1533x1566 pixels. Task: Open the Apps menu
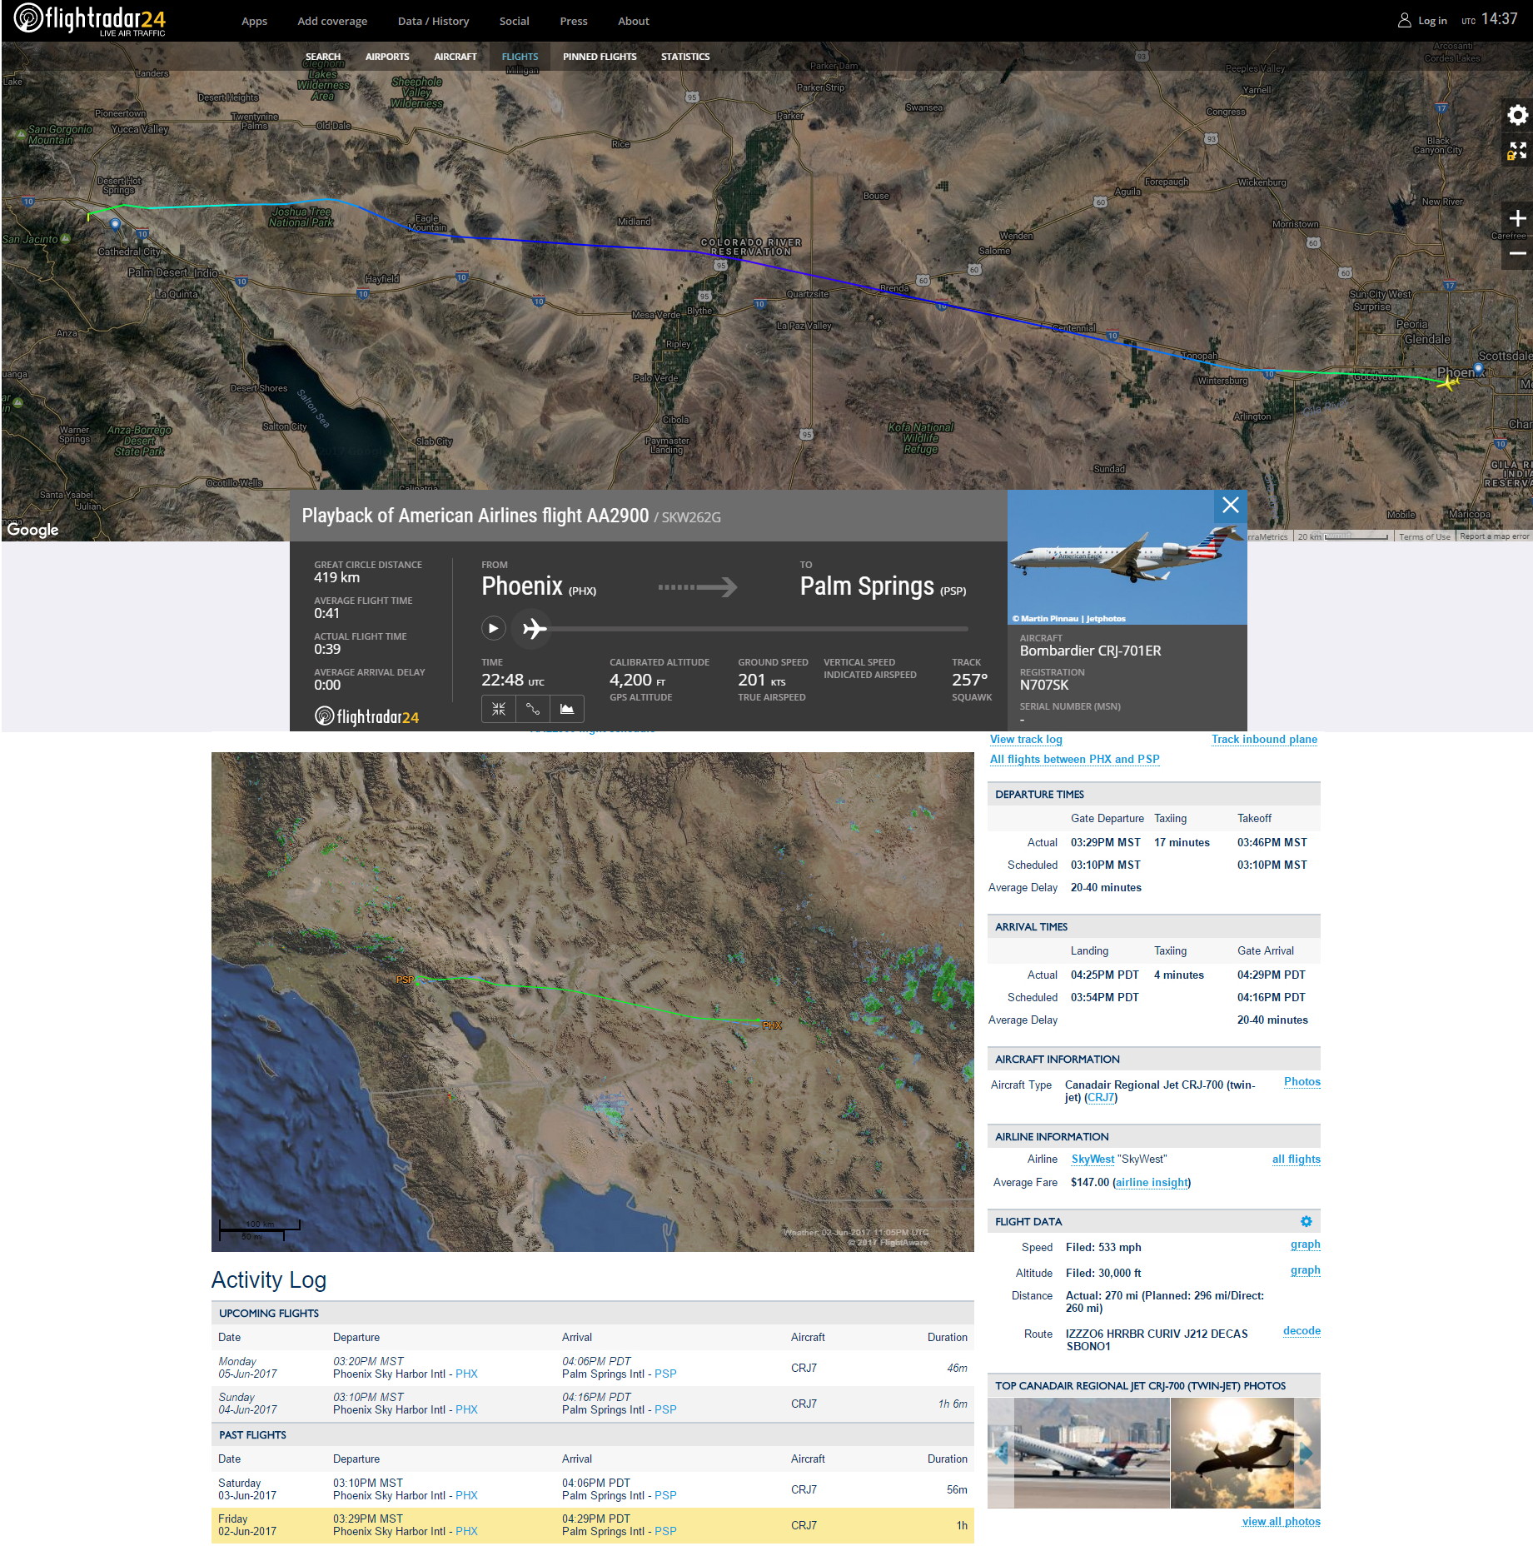pos(254,21)
